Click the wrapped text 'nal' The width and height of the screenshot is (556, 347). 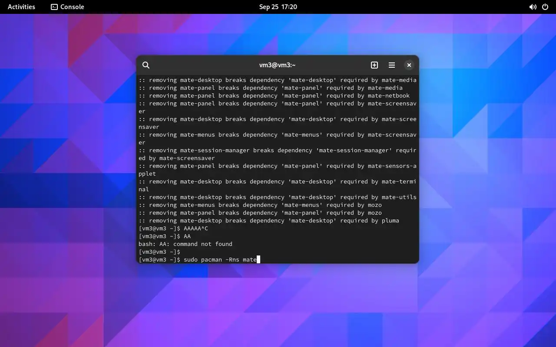pyautogui.click(x=144, y=189)
